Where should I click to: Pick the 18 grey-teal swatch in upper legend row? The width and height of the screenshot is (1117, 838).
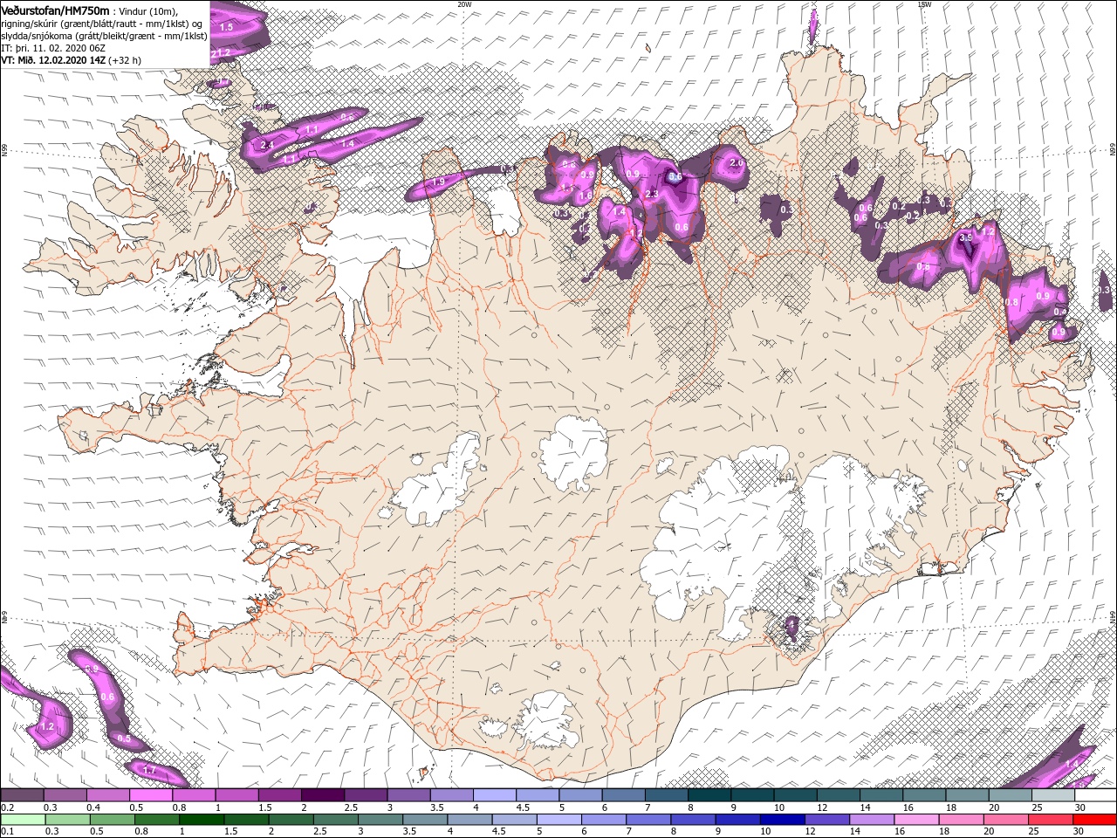coord(967,795)
